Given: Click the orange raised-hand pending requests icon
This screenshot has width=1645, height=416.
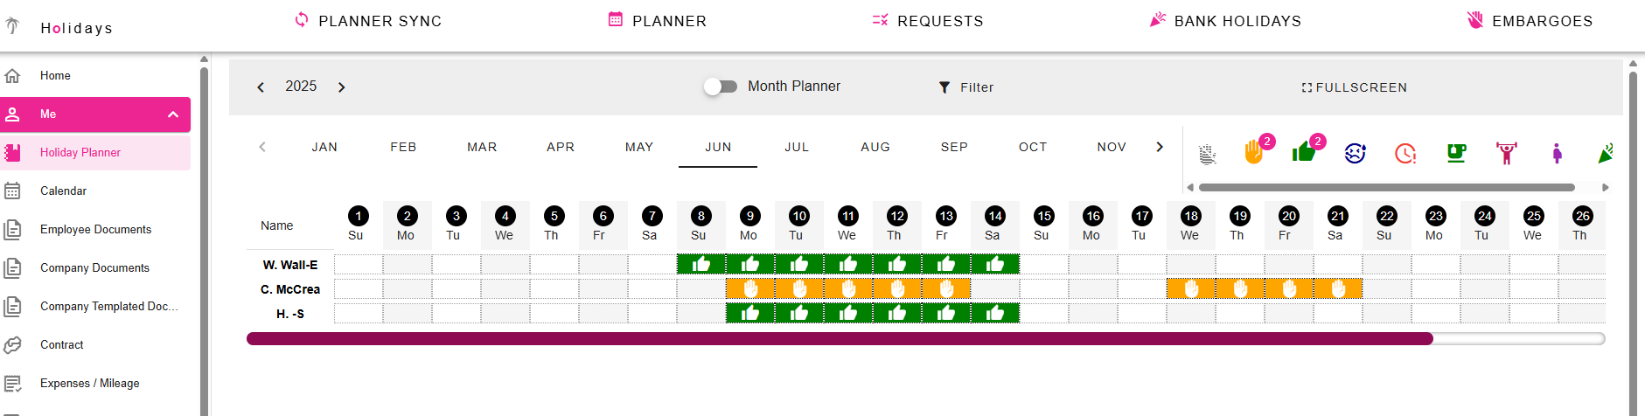Looking at the screenshot, I should click(1253, 153).
